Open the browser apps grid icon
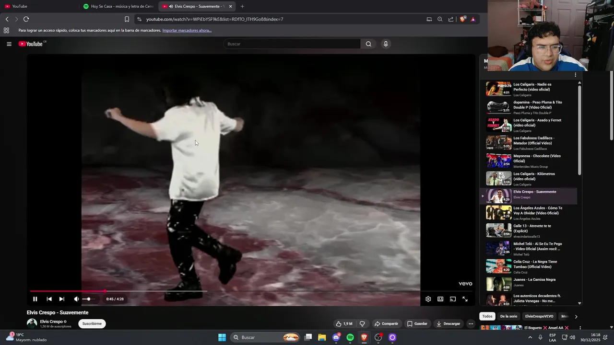Screen dimensions: 614x345 click(x=6, y=30)
